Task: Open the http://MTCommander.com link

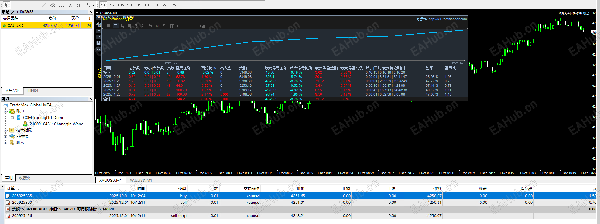Action: coord(448,19)
